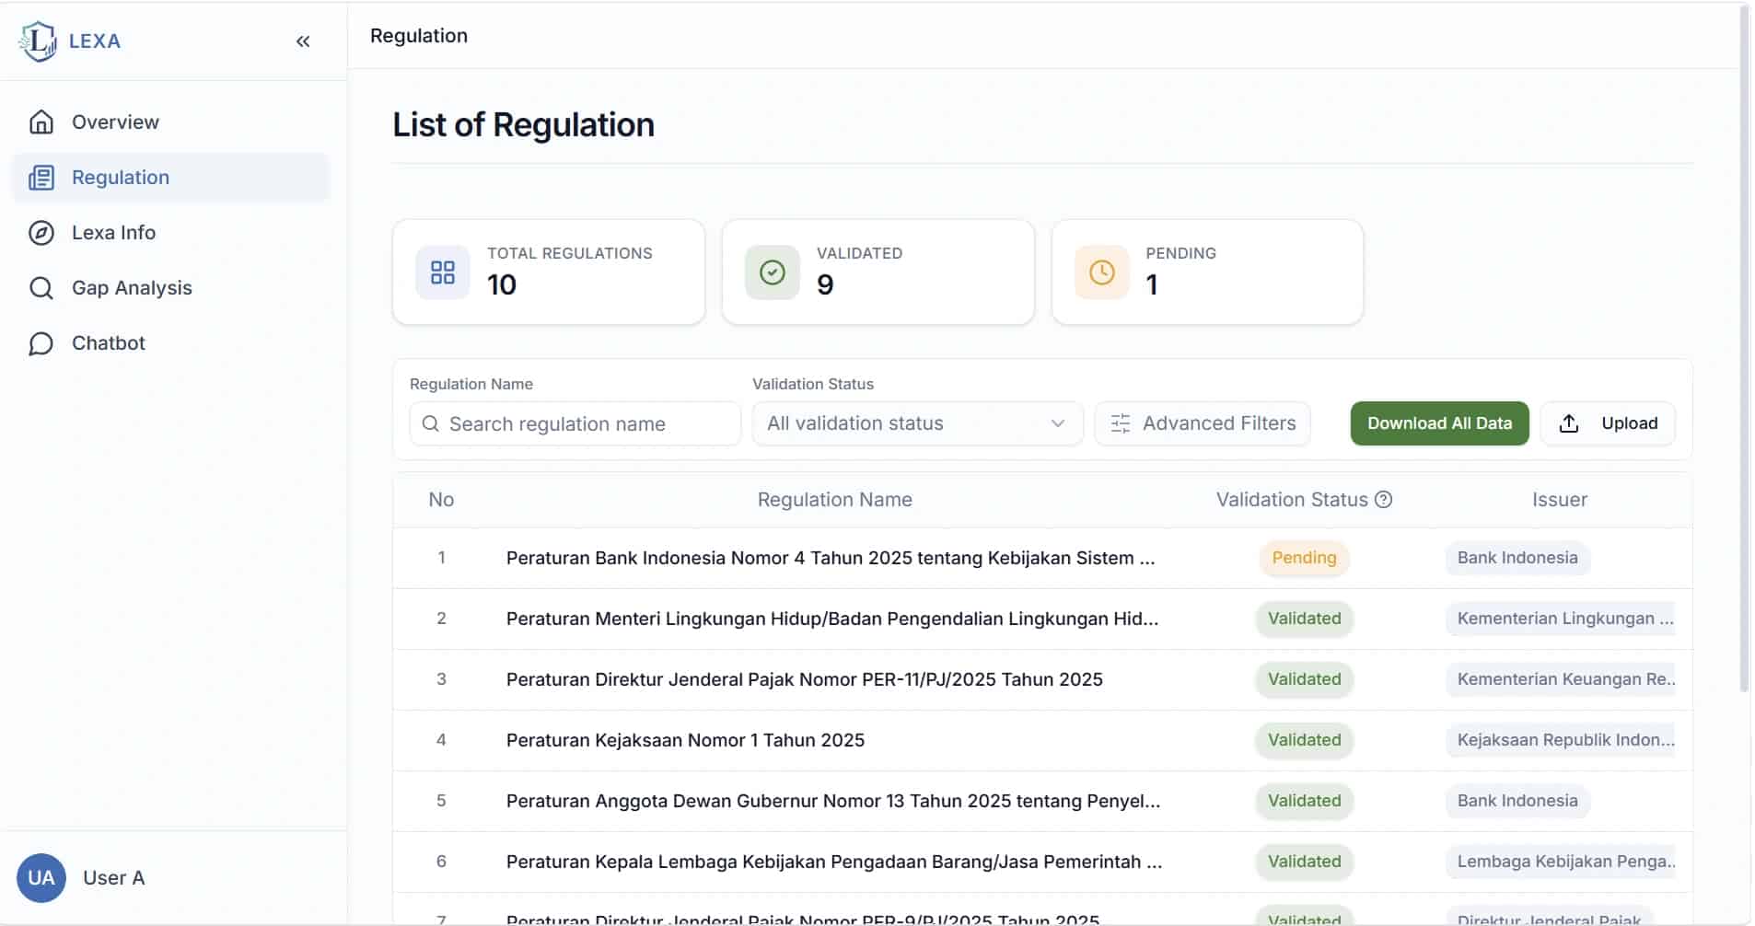Click the Validation Status column header

[1292, 500]
